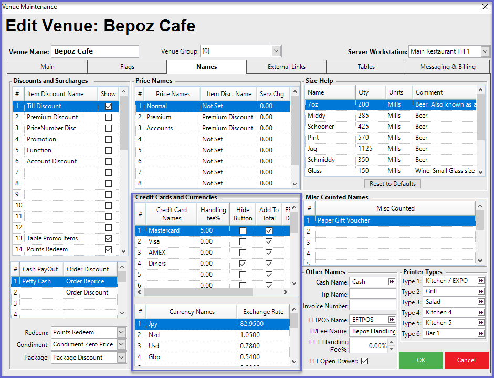Tick Hide Button checkbox for Mastercard
Image resolution: width=494 pixels, height=378 pixels.
tap(243, 231)
